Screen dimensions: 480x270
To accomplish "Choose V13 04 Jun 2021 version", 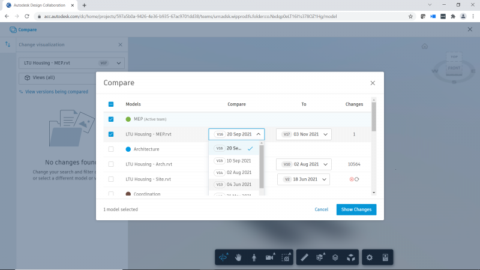I will tap(234, 185).
